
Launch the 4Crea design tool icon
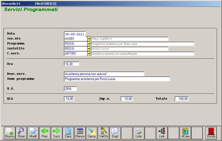coord(185,133)
